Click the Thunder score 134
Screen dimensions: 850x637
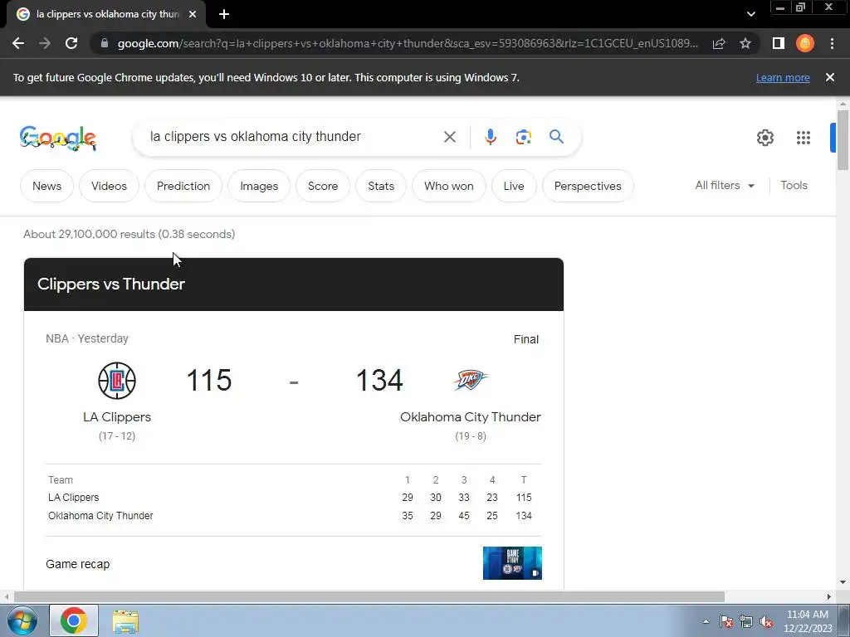click(379, 380)
